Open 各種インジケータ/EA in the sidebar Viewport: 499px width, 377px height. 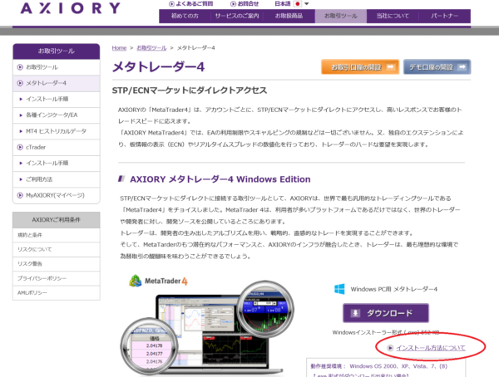52,115
